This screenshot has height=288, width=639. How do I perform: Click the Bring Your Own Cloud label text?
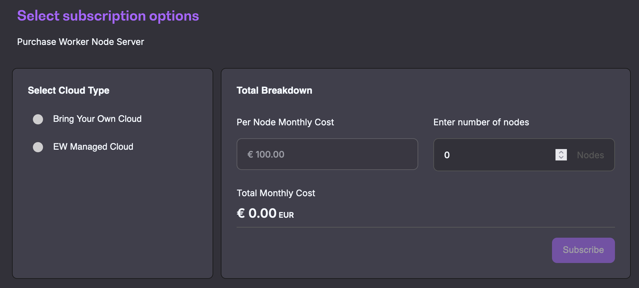tap(97, 119)
